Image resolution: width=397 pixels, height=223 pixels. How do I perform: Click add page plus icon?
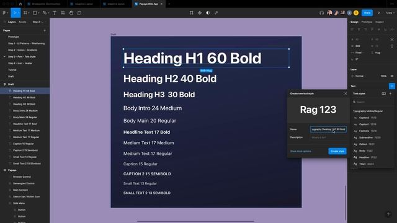point(45,30)
